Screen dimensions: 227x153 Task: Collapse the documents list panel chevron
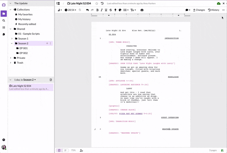pos(10,80)
